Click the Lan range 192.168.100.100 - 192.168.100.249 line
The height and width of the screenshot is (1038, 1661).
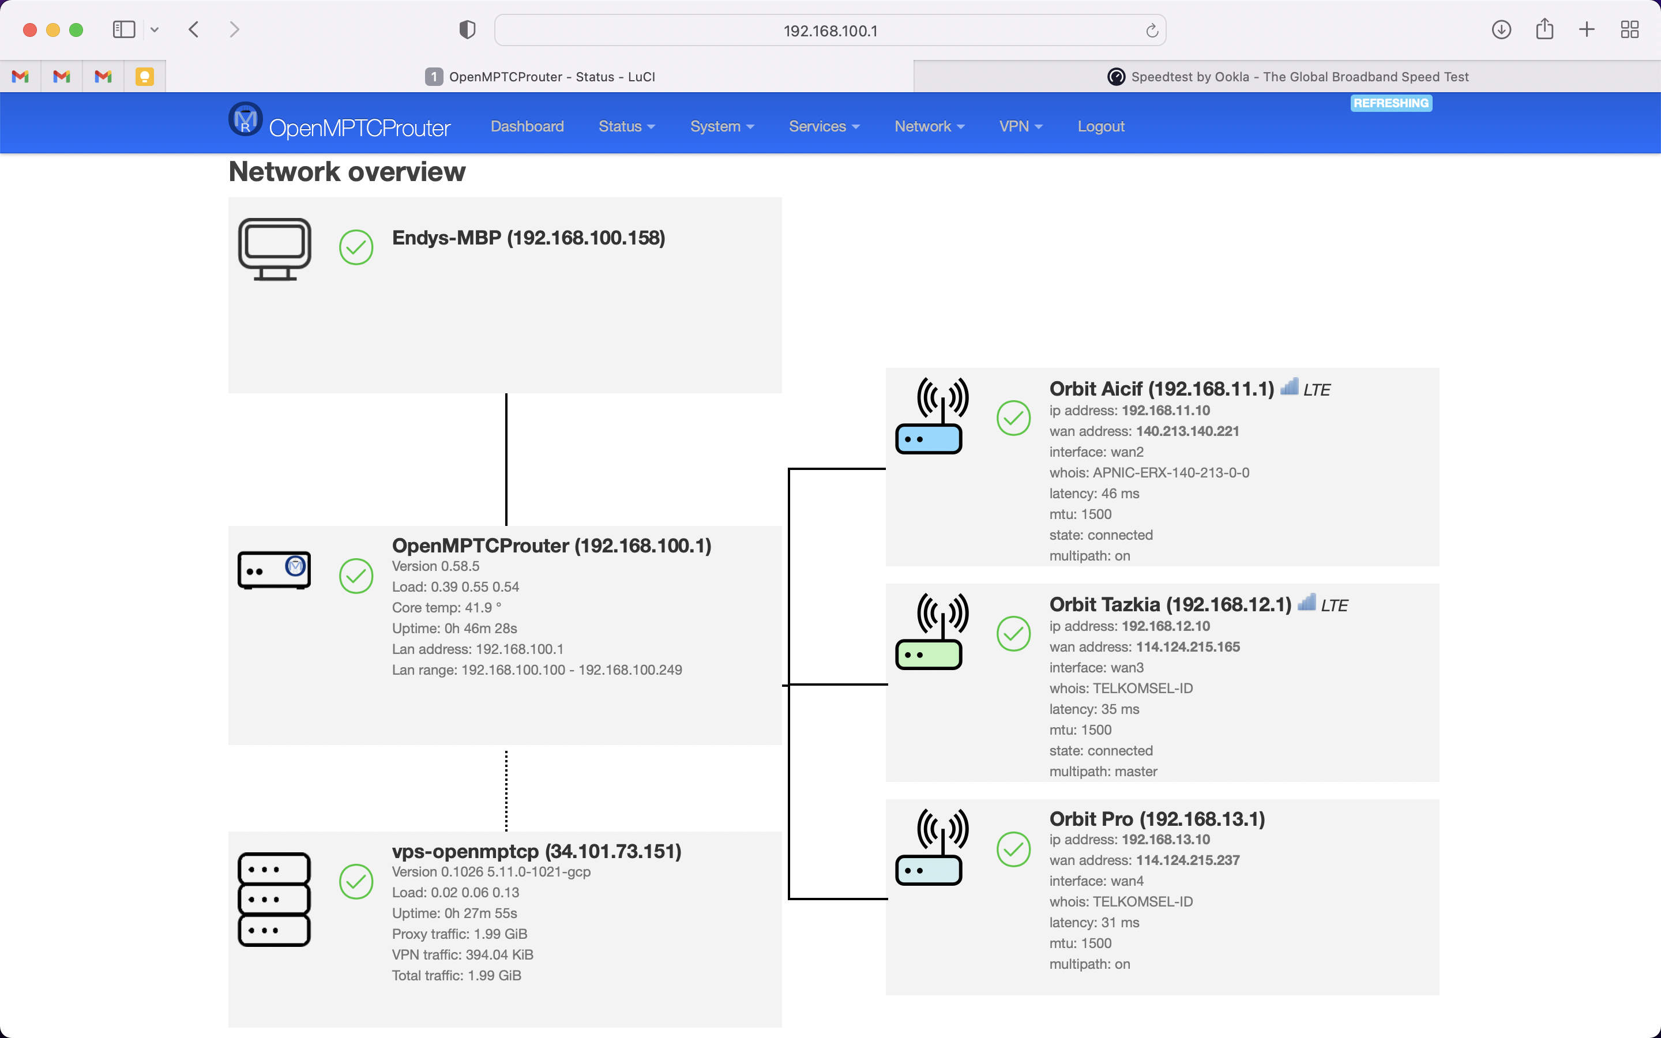pos(537,670)
